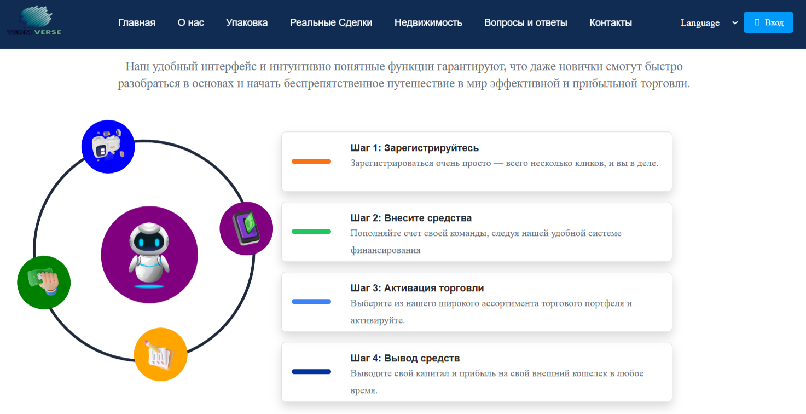Open the Главная menu item
This screenshot has width=806, height=414.
click(137, 22)
